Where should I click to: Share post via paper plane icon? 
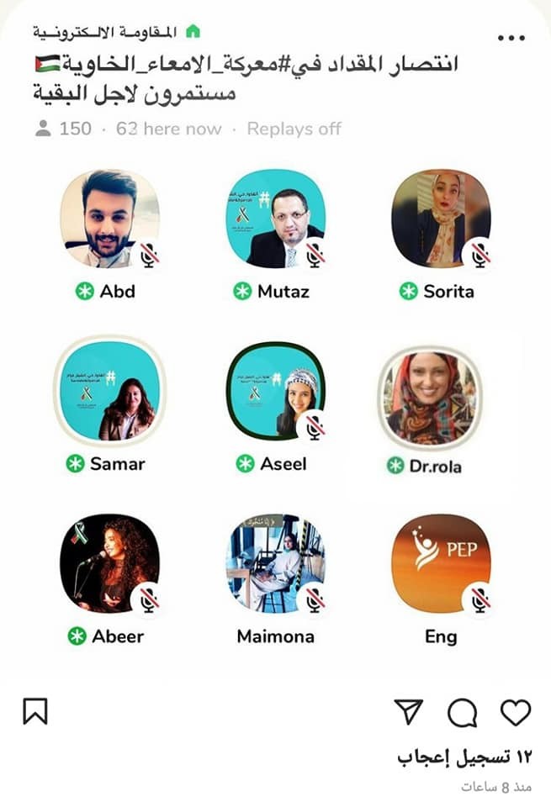408,712
